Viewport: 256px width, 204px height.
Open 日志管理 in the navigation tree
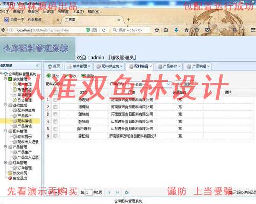click(x=25, y=100)
